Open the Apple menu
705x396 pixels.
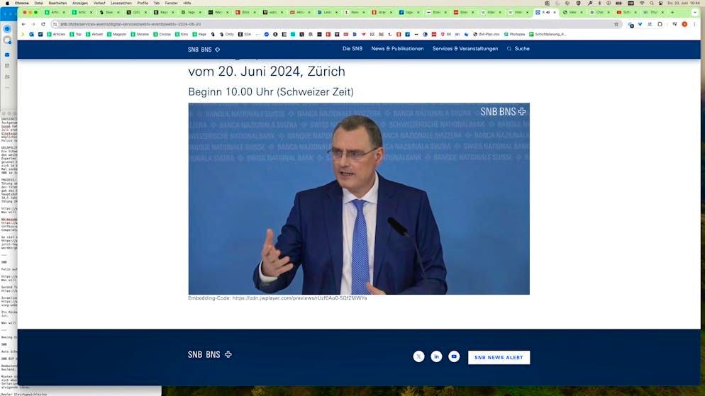7,3
